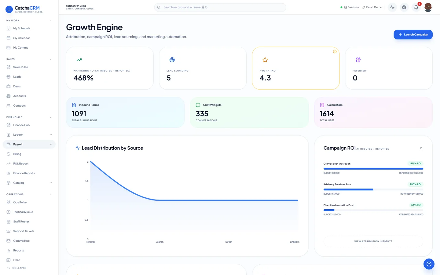440x275 pixels.
Task: Click the Calculators icon
Action: 322,105
